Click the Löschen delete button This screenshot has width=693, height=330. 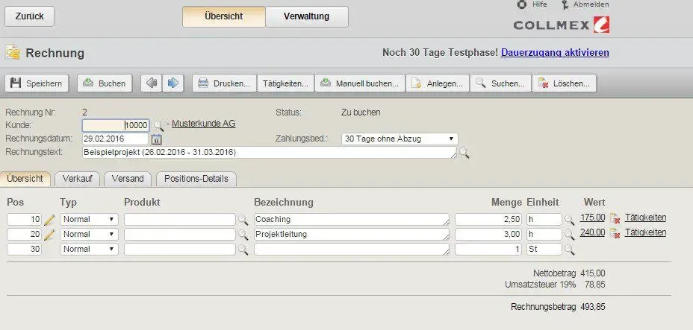(565, 83)
